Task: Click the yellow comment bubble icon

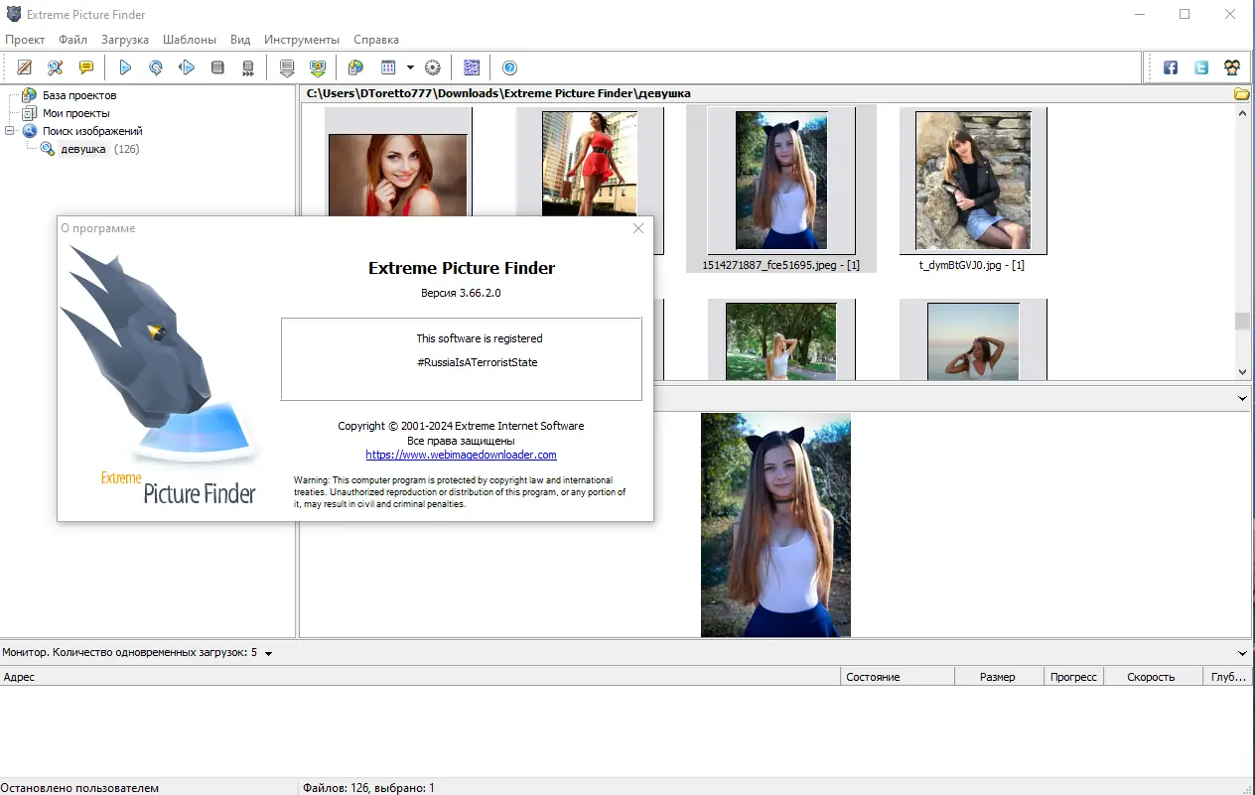Action: point(86,67)
